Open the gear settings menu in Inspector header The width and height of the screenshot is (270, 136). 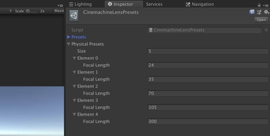pyautogui.click(x=266, y=12)
